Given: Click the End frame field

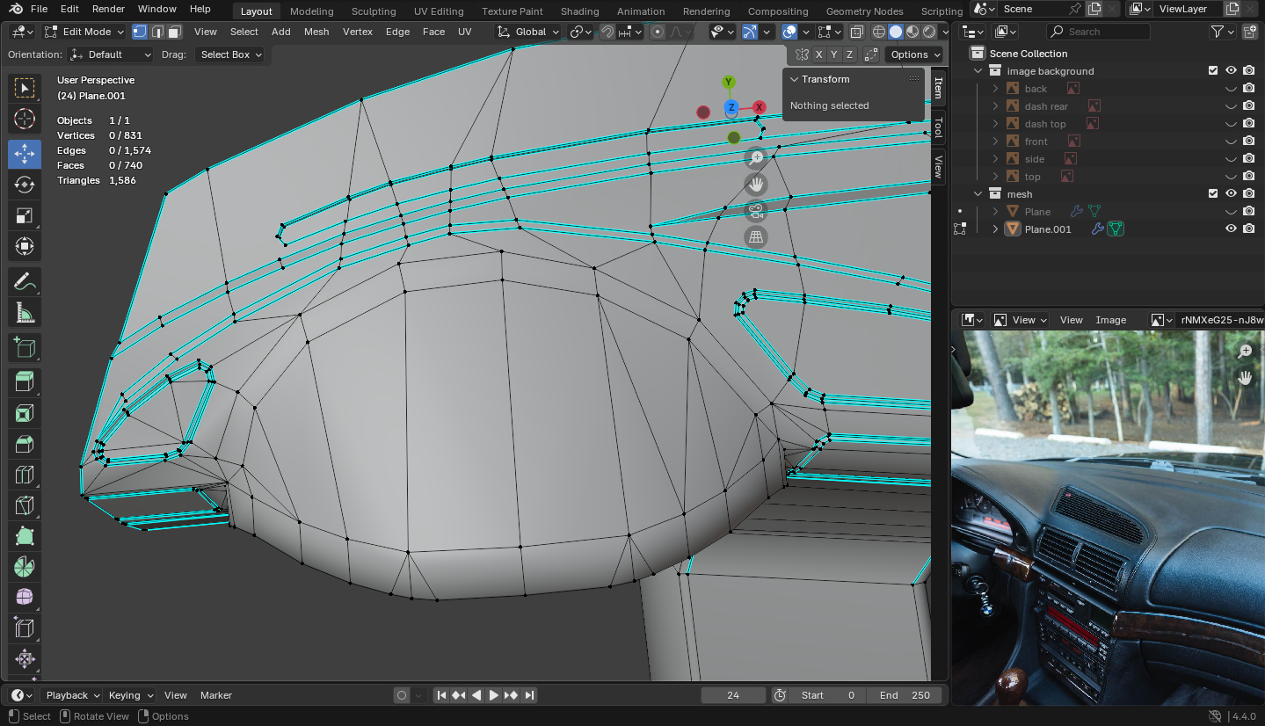Looking at the screenshot, I should 904,695.
